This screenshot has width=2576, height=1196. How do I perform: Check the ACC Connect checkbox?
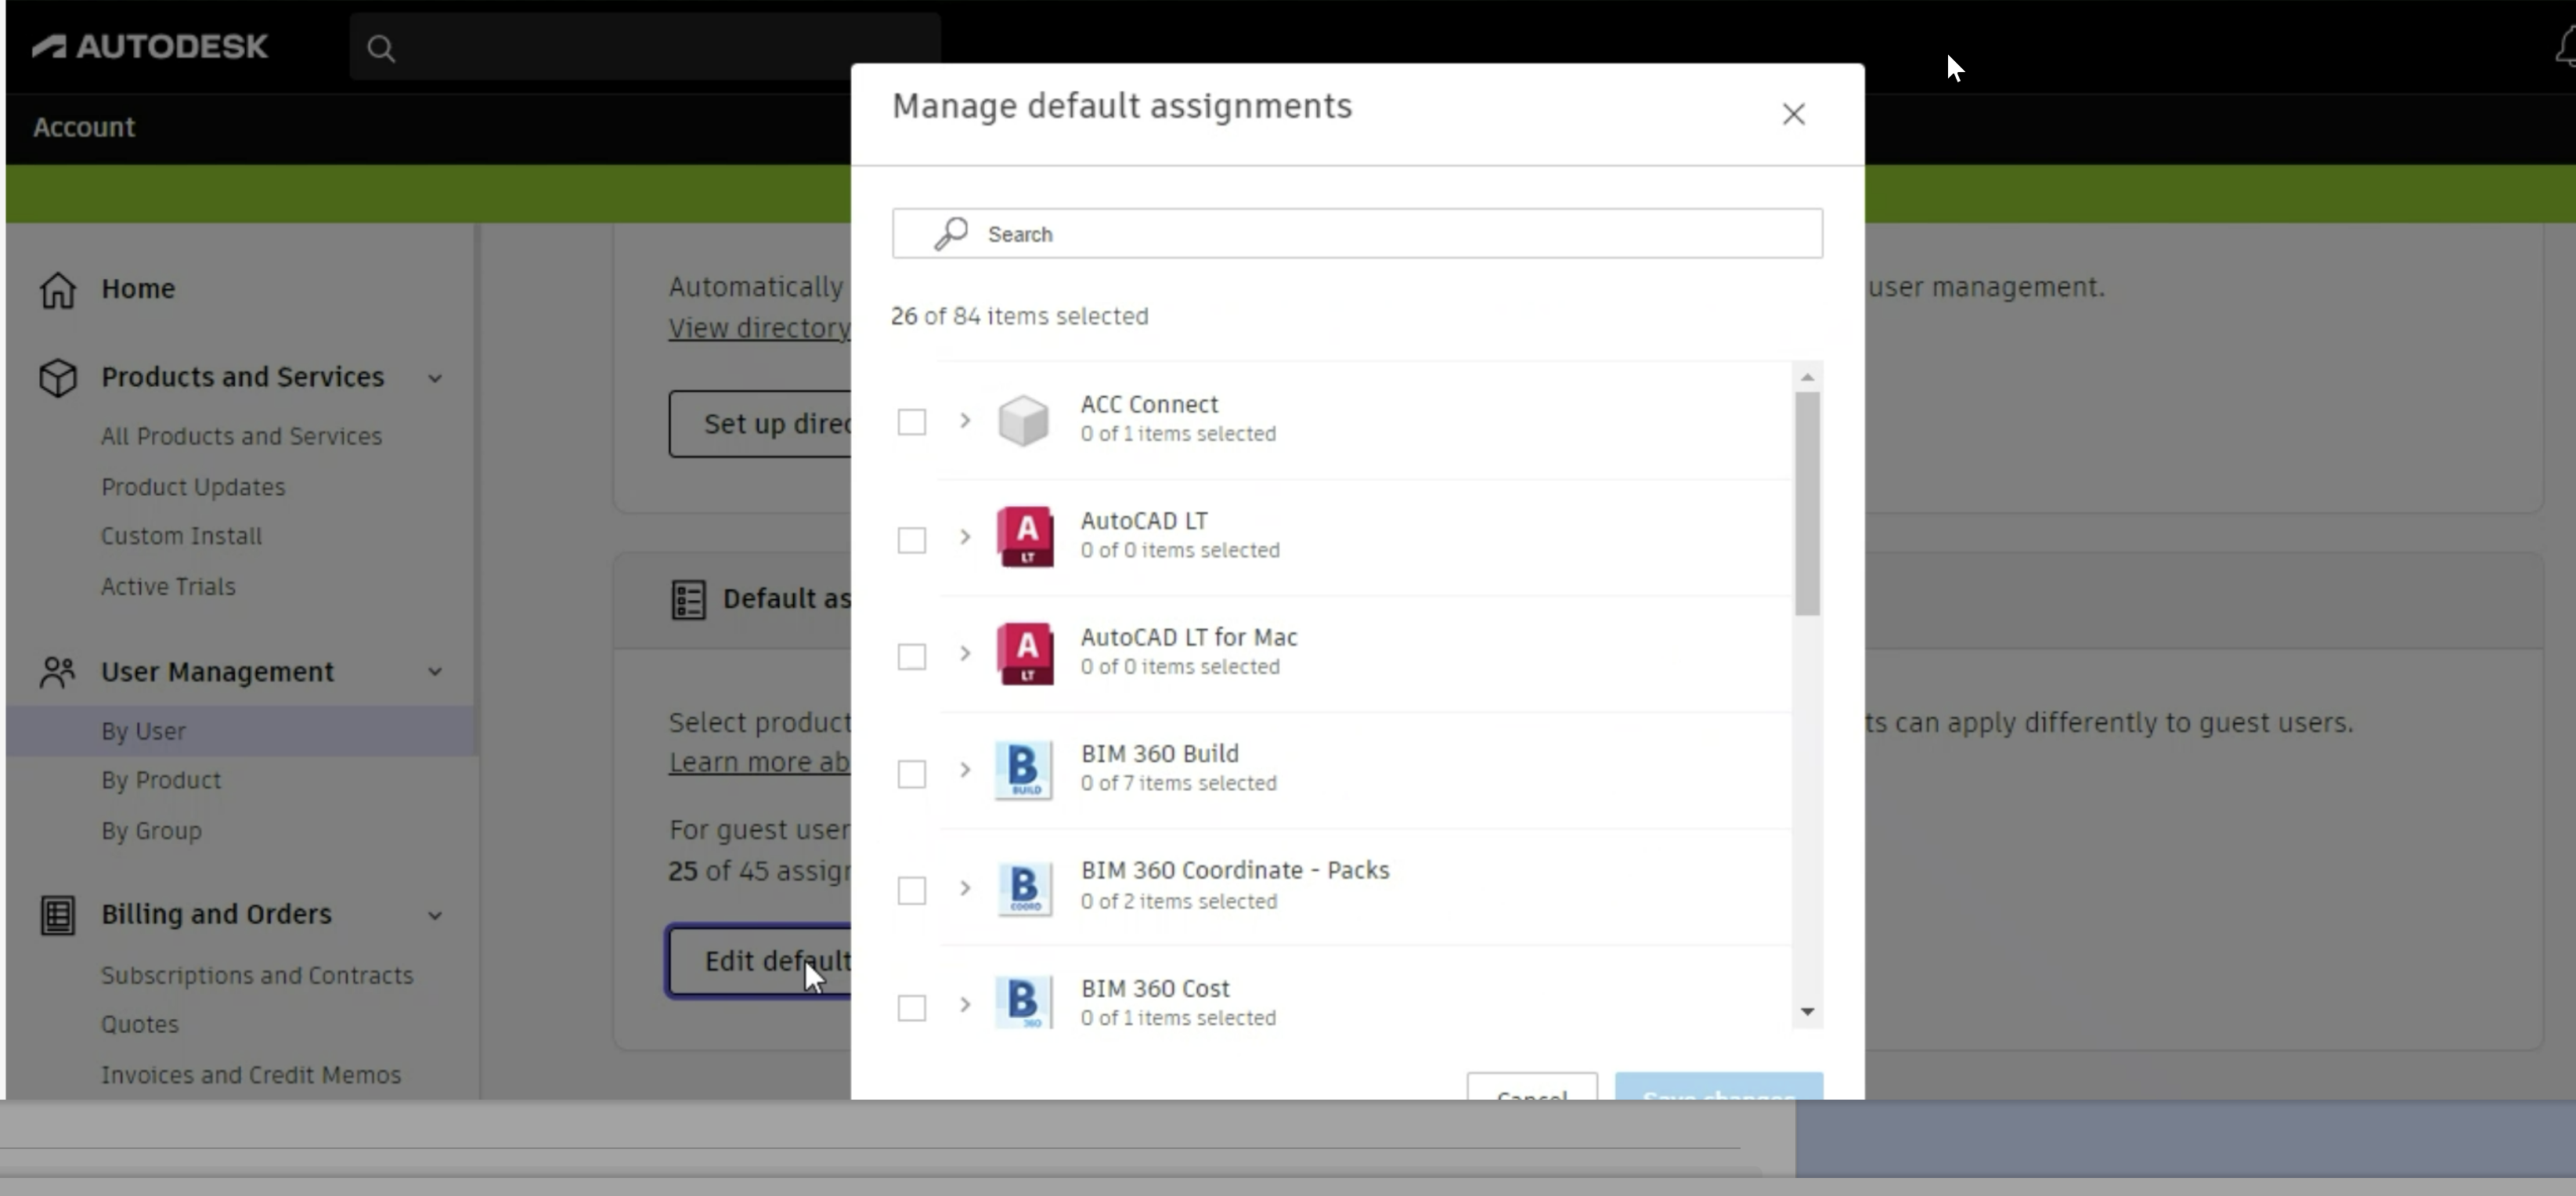911,422
